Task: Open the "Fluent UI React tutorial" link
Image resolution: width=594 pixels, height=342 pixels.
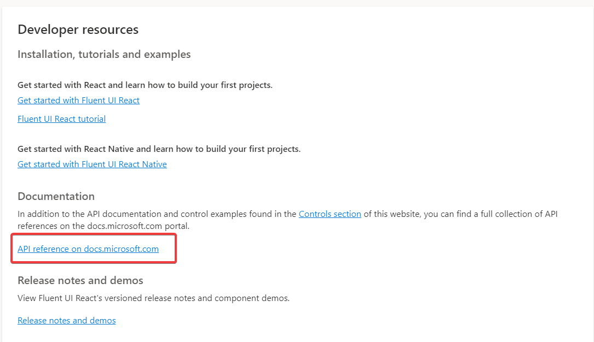Action: (x=61, y=119)
